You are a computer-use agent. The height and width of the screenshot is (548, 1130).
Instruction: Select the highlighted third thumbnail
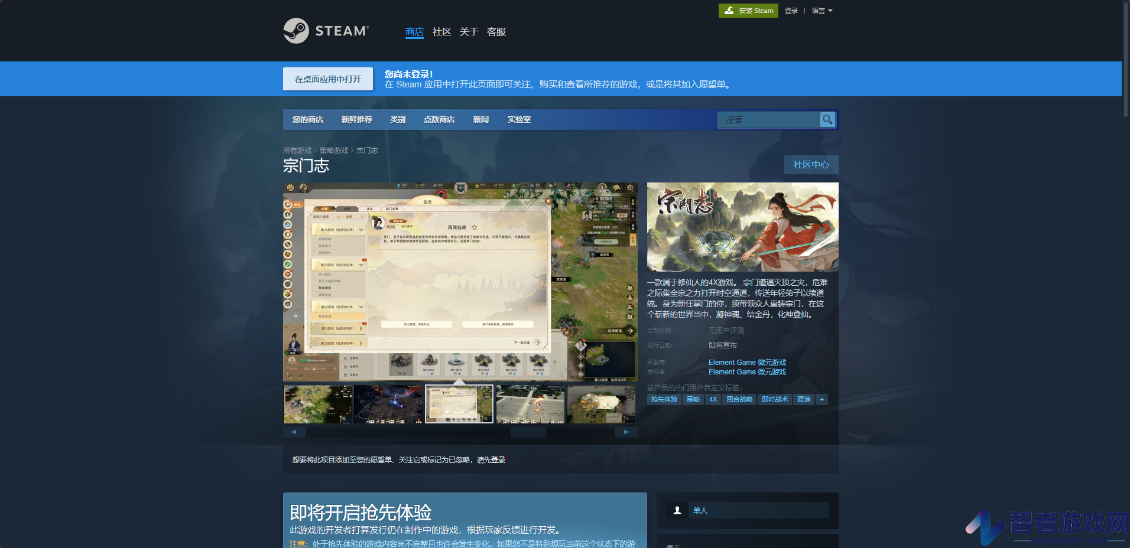459,404
